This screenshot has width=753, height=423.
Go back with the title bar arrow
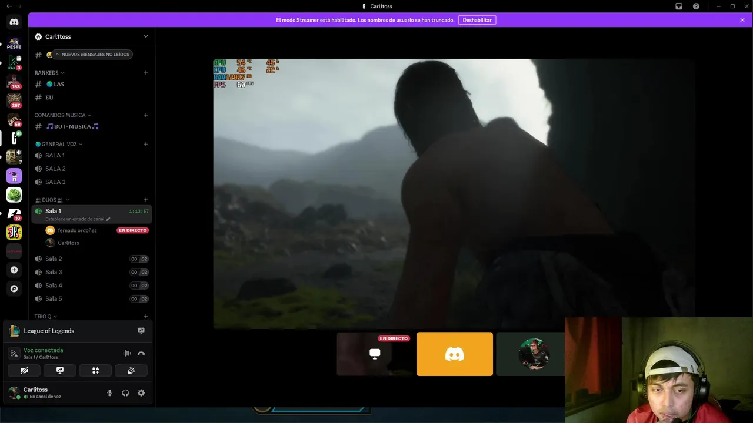[x=9, y=6]
